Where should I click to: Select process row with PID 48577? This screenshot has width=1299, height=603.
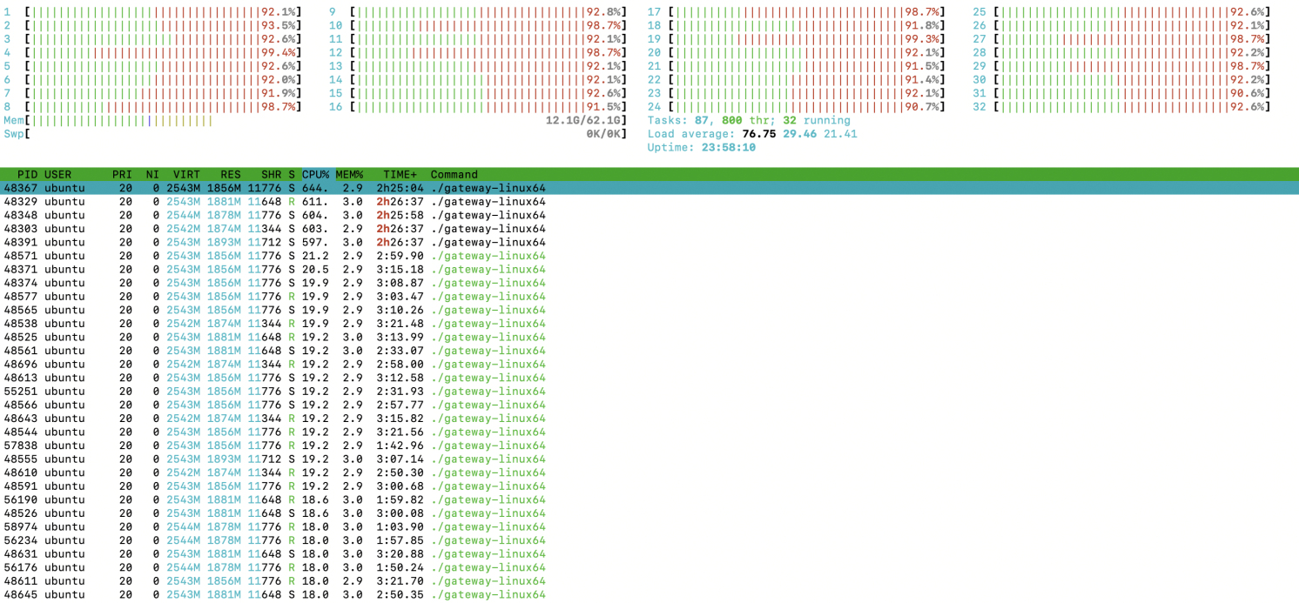(x=649, y=296)
